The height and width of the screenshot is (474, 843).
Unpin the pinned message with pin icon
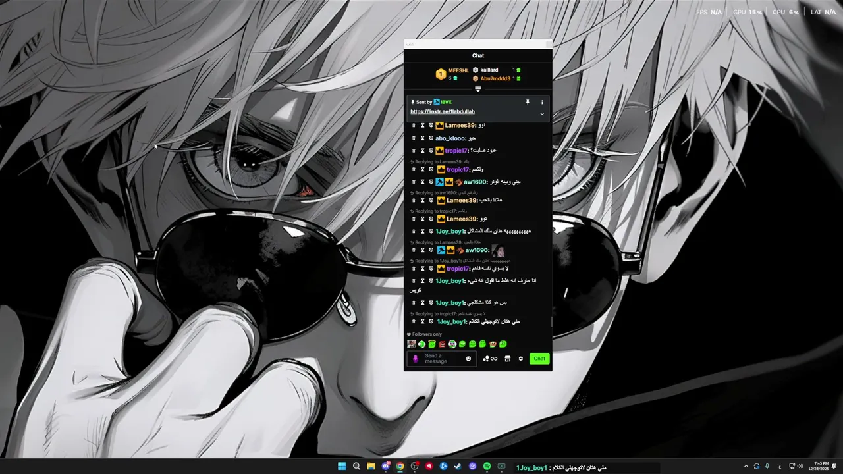click(x=527, y=102)
